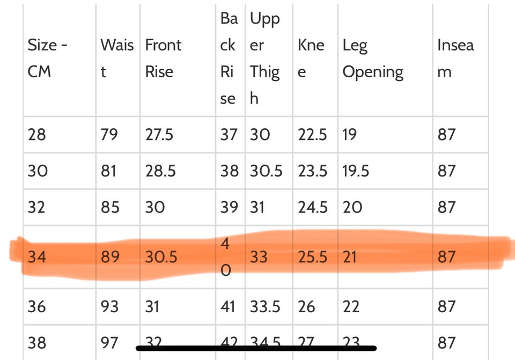Select the highlighted size 34 cell
Image resolution: width=515 pixels, height=360 pixels.
37,257
